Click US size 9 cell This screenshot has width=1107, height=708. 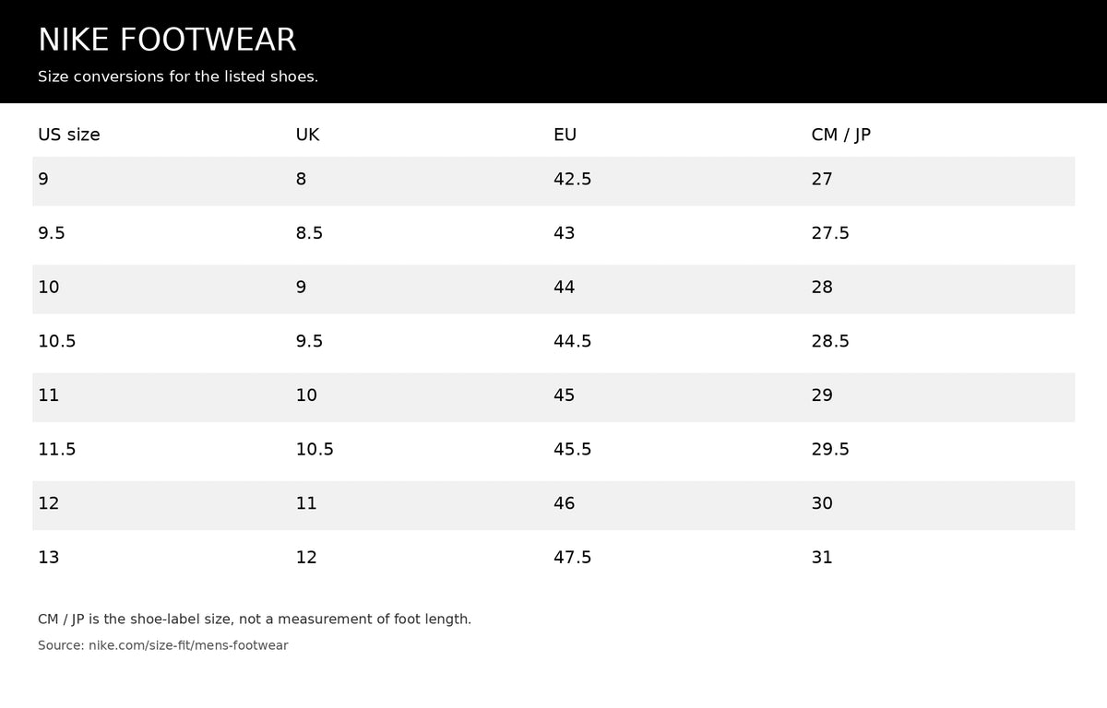(161, 180)
